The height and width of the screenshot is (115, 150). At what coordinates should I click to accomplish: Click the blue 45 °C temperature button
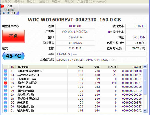pos(13,56)
